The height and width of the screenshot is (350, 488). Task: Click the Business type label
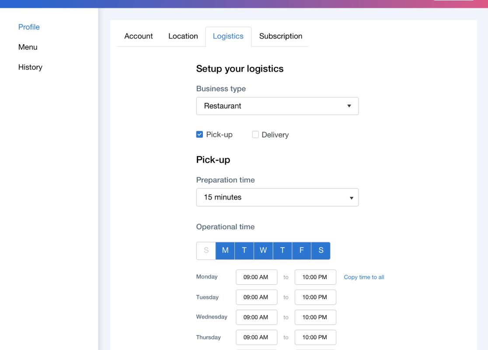tap(221, 89)
